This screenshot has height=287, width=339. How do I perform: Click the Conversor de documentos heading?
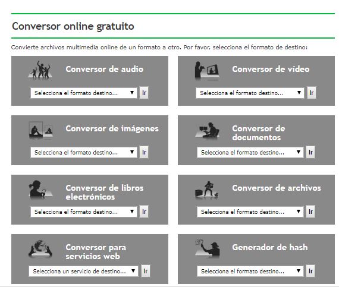(259, 133)
